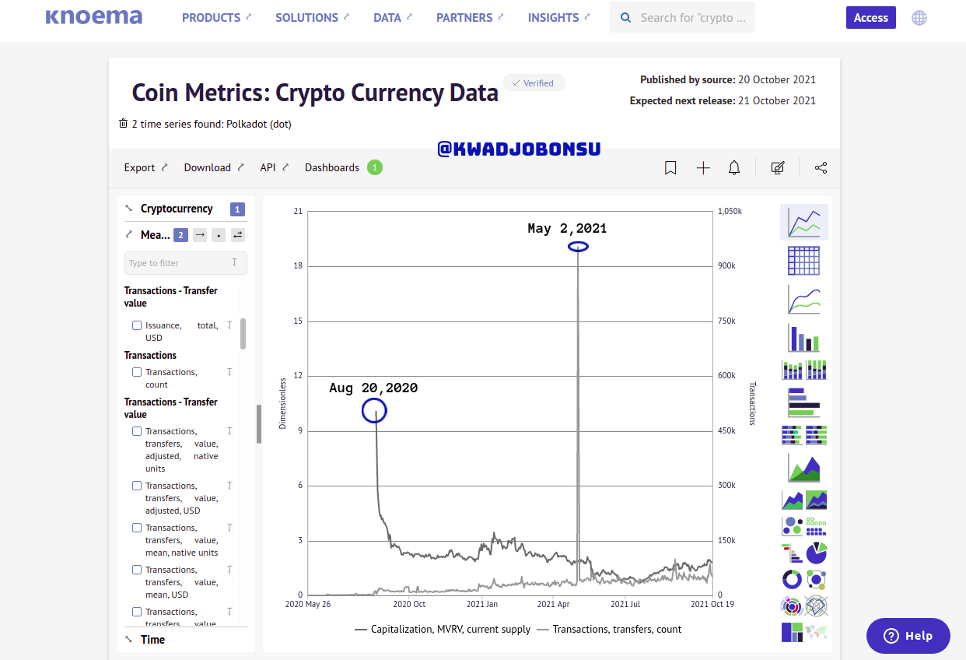The width and height of the screenshot is (966, 660).
Task: Toggle Capitalization, MVRV legend entry
Action: pyautogui.click(x=443, y=629)
